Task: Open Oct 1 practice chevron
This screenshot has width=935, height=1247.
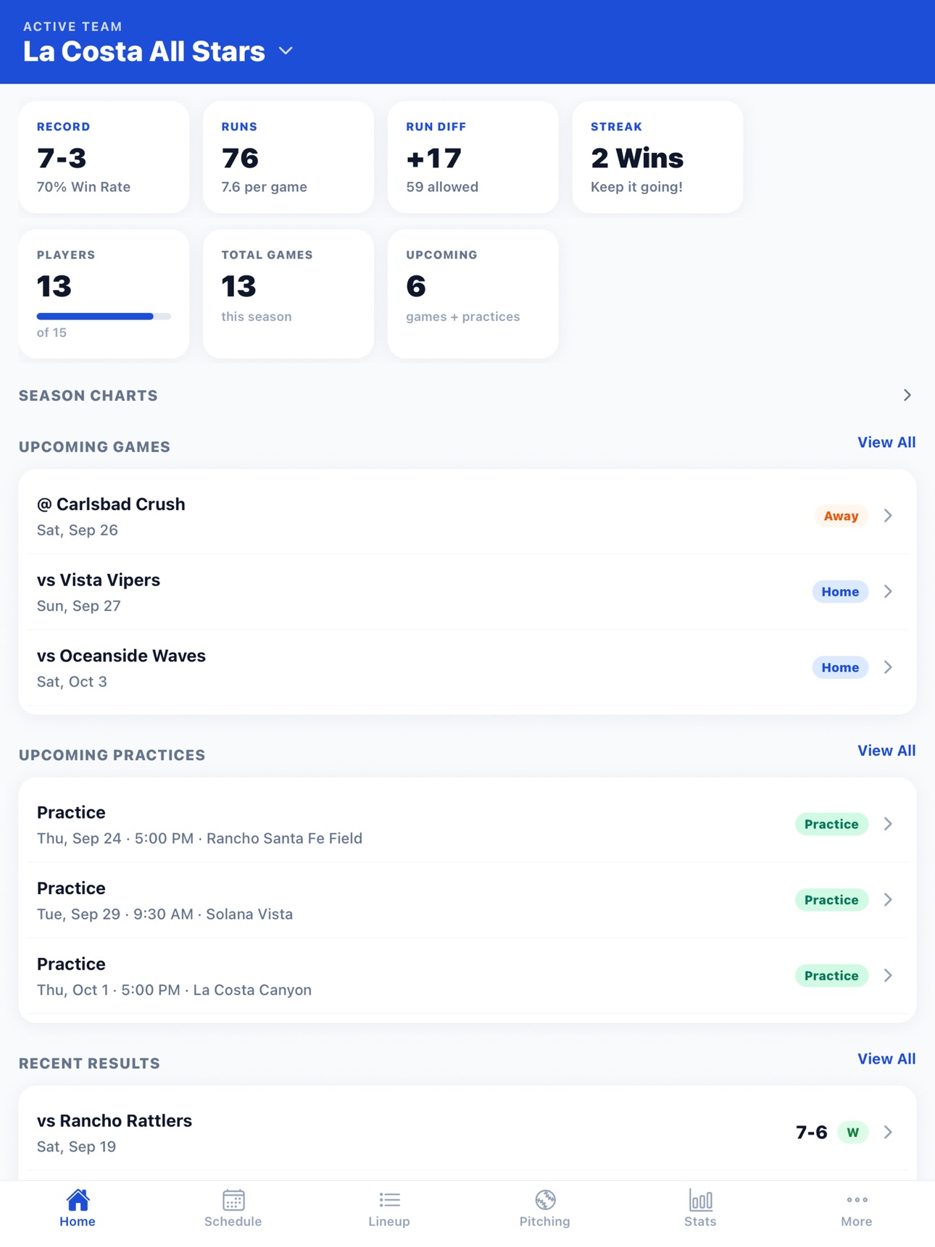Action: pyautogui.click(x=888, y=975)
